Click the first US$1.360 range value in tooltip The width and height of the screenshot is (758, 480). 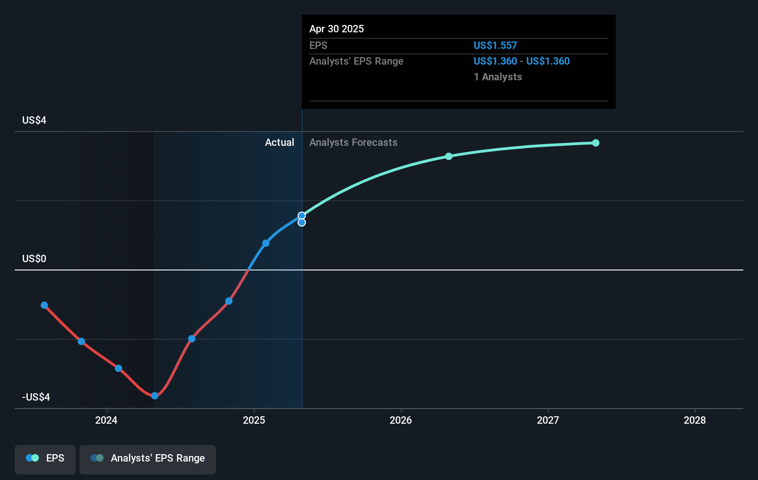tap(495, 61)
